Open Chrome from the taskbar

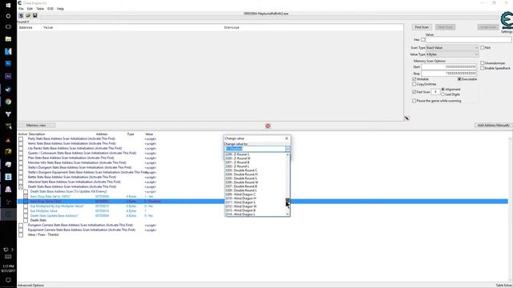click(8, 102)
